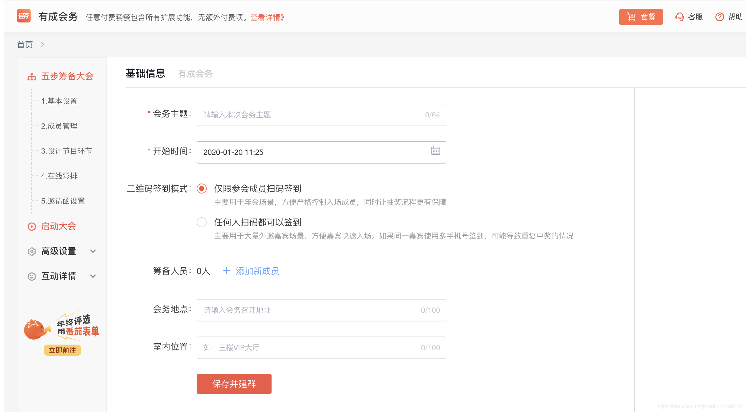Click the 启动大会 play icon

click(32, 226)
